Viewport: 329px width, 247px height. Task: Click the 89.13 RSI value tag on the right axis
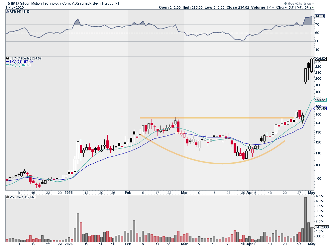coord(319,16)
